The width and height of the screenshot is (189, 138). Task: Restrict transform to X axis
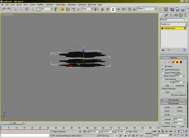pyautogui.click(x=102, y=9)
